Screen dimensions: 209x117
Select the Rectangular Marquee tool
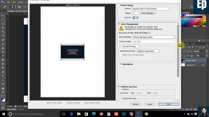coord(3,19)
